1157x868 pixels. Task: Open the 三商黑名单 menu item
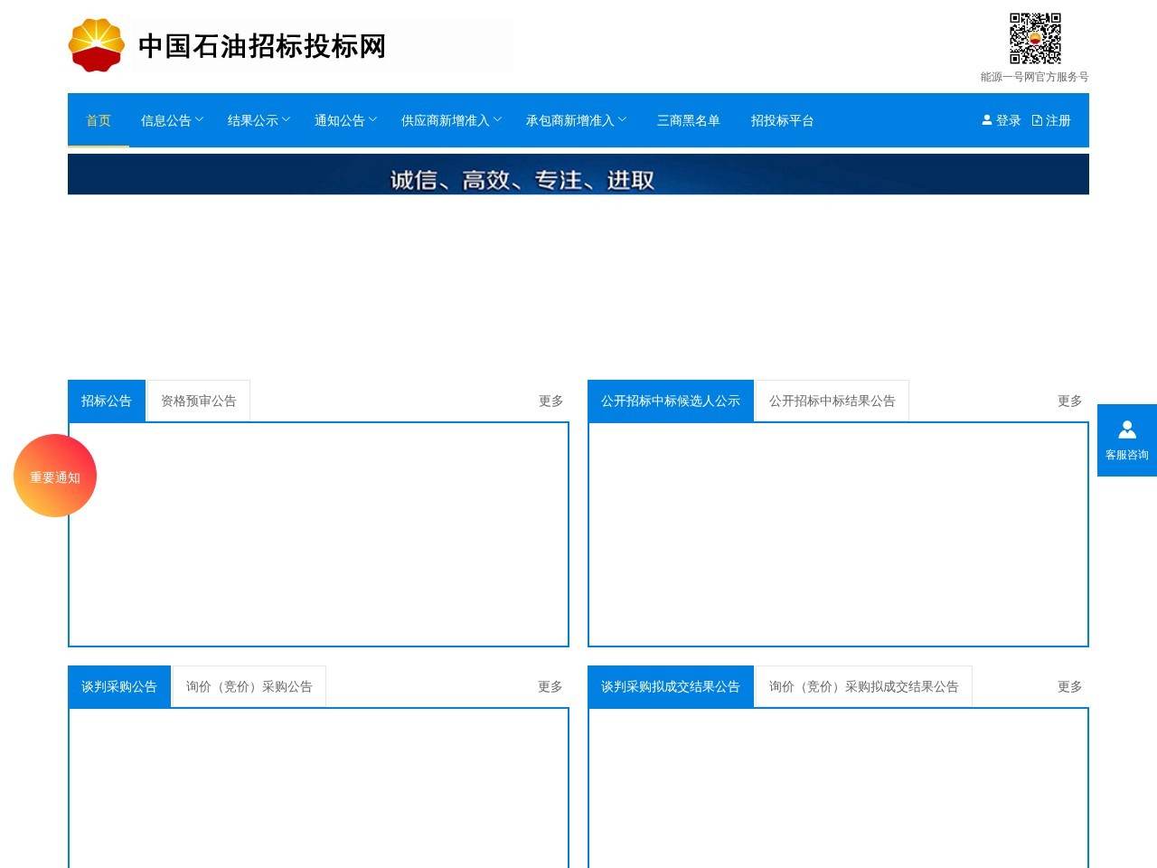coord(689,120)
